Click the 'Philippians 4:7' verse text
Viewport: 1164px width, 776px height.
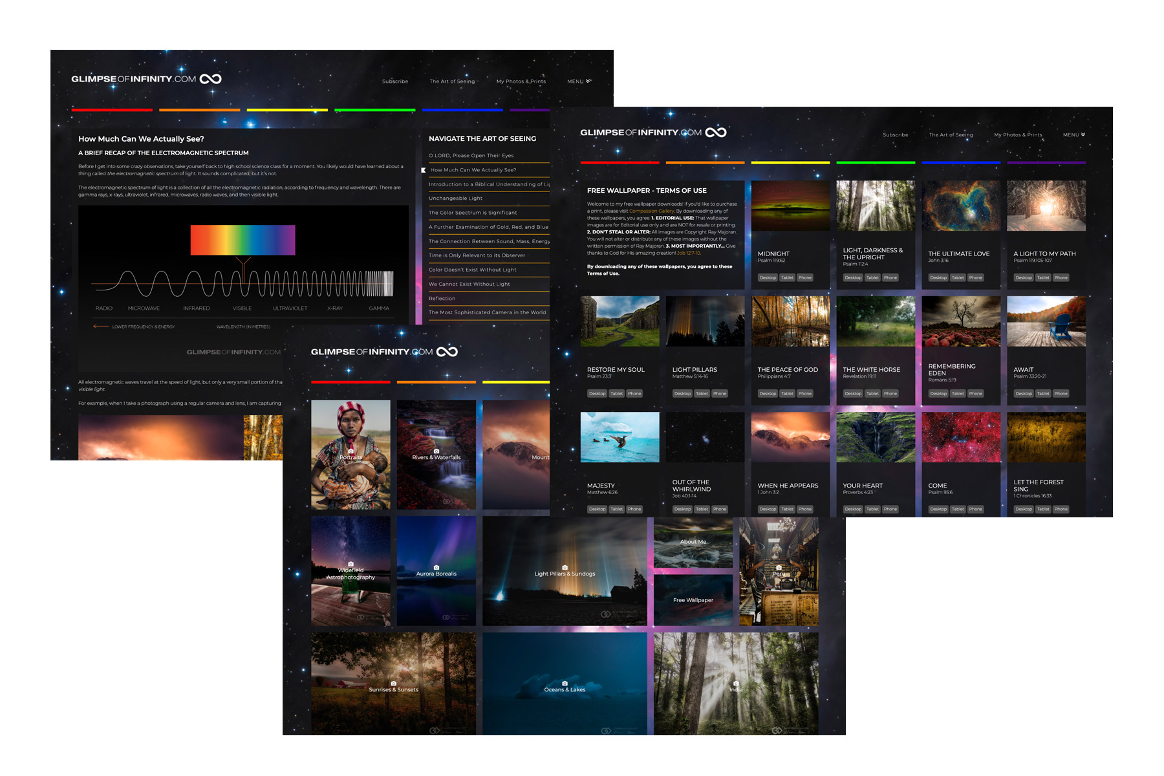[x=774, y=376]
